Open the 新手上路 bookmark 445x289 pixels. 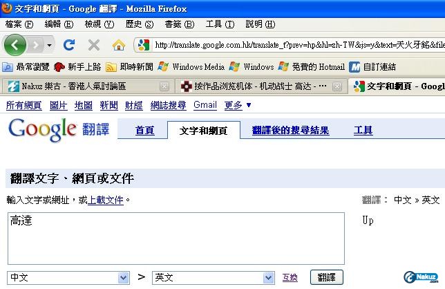(77, 67)
